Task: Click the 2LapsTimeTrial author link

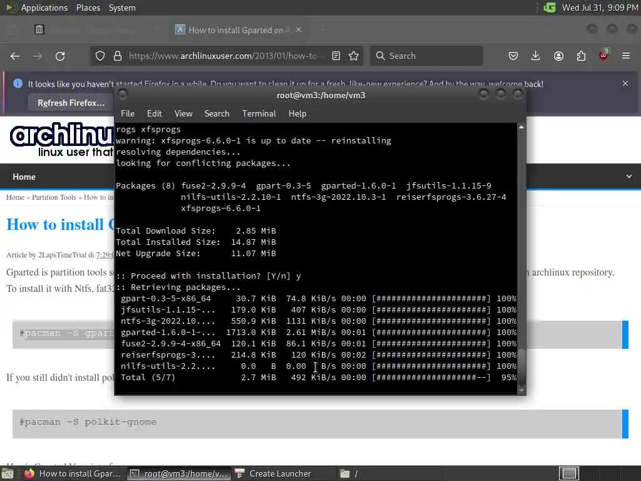Action: tap(62, 255)
